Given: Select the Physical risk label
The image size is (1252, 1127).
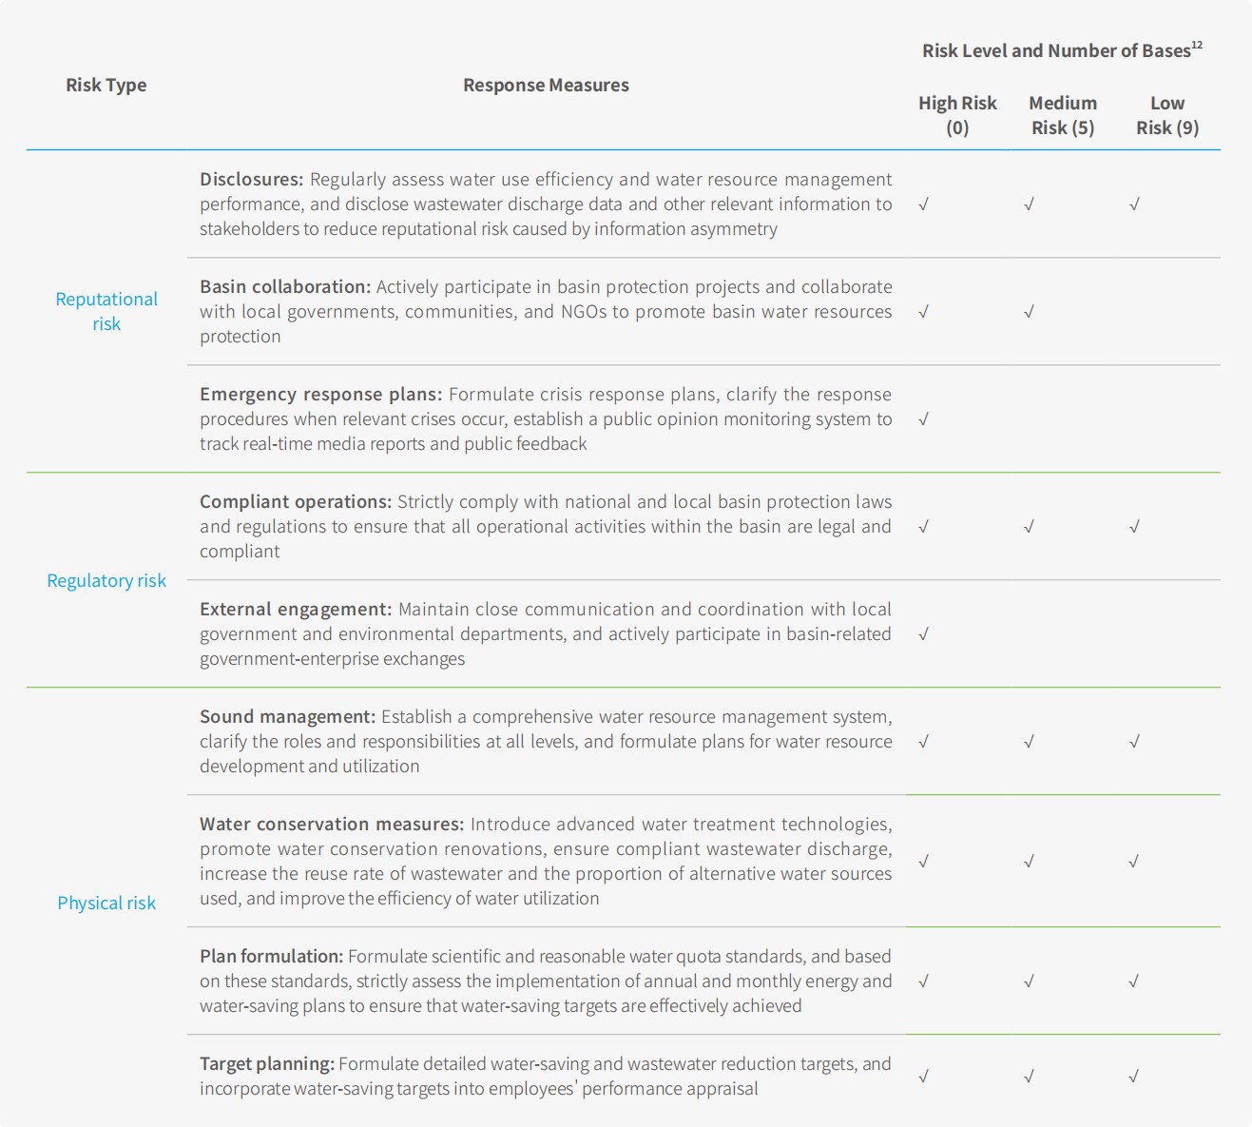Looking at the screenshot, I should 106,904.
